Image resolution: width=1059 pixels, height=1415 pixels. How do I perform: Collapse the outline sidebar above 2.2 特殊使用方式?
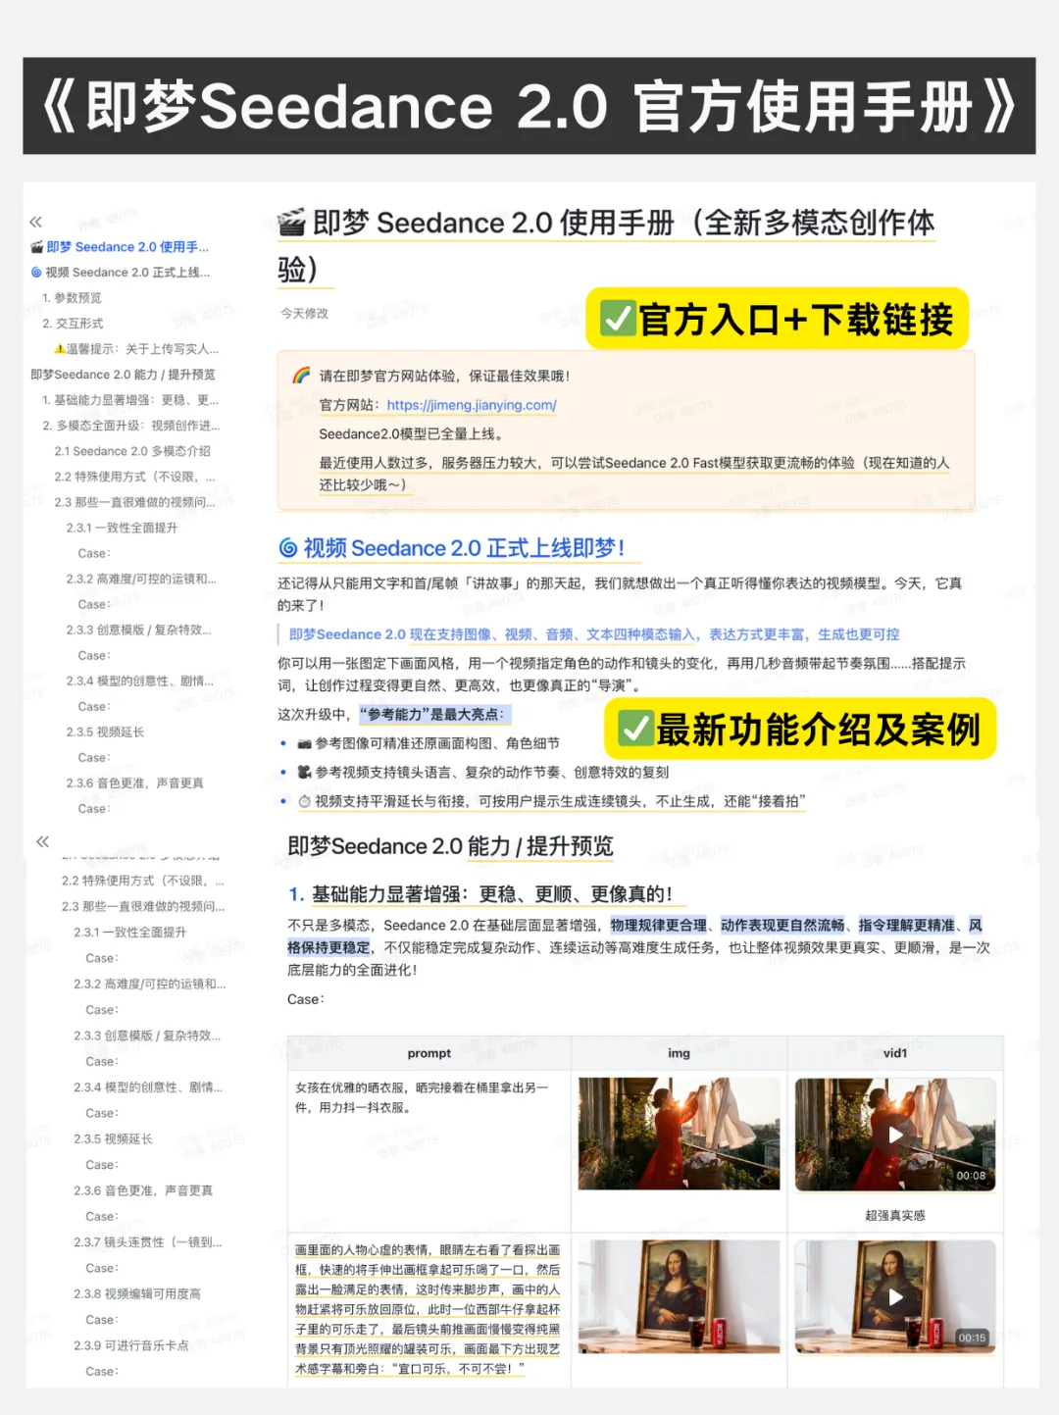pos(43,841)
